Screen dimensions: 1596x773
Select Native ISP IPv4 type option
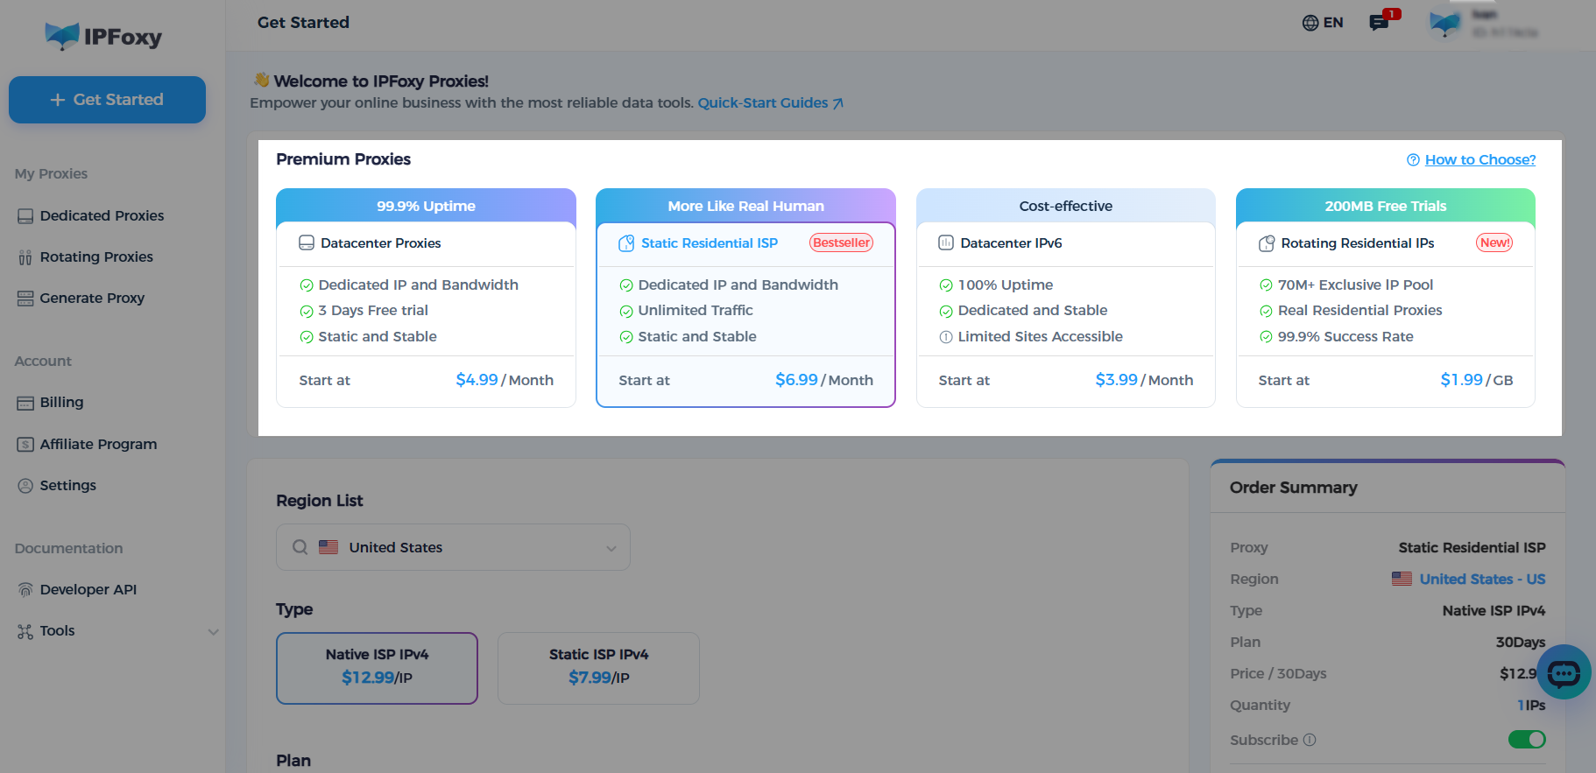pyautogui.click(x=377, y=667)
